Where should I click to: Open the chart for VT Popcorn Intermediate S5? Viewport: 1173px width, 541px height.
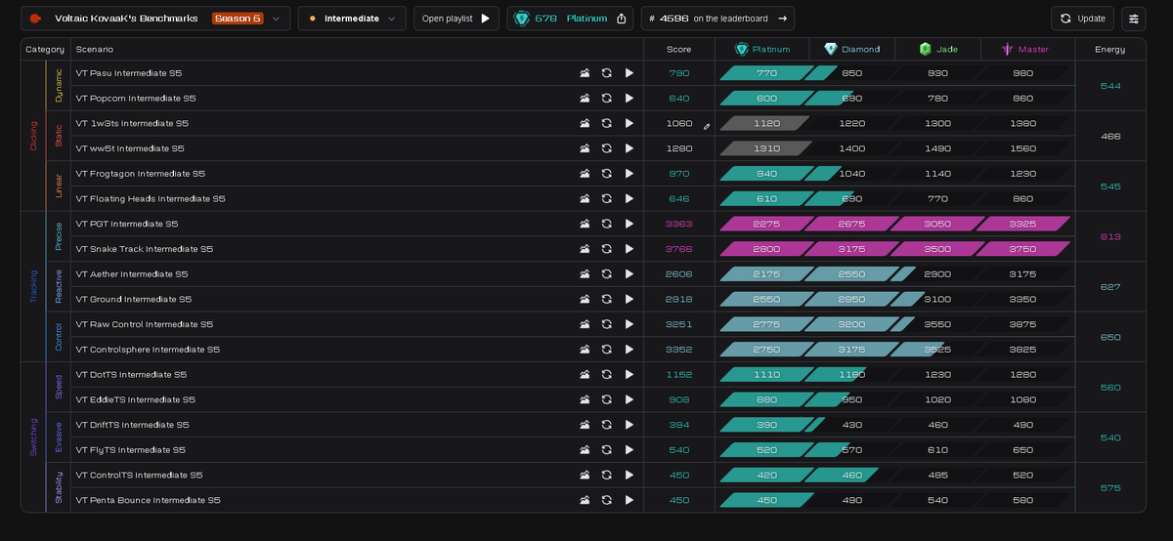[585, 99]
